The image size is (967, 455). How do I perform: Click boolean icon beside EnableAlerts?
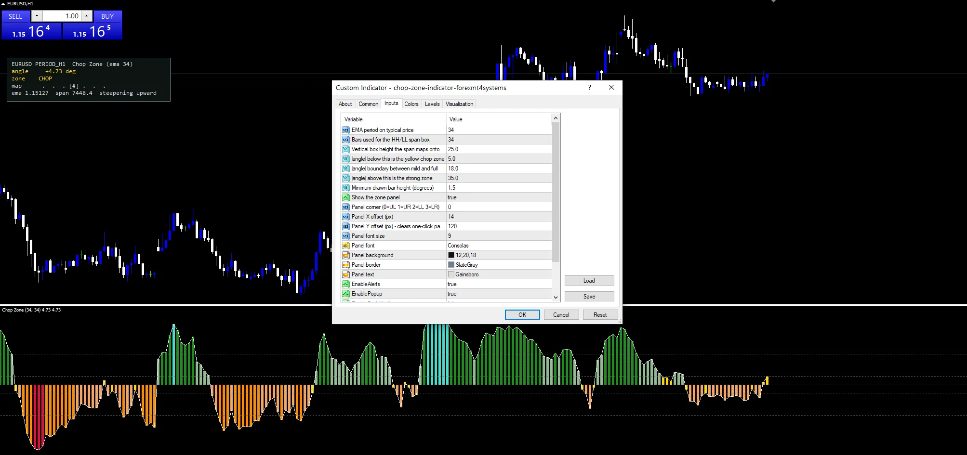[345, 284]
